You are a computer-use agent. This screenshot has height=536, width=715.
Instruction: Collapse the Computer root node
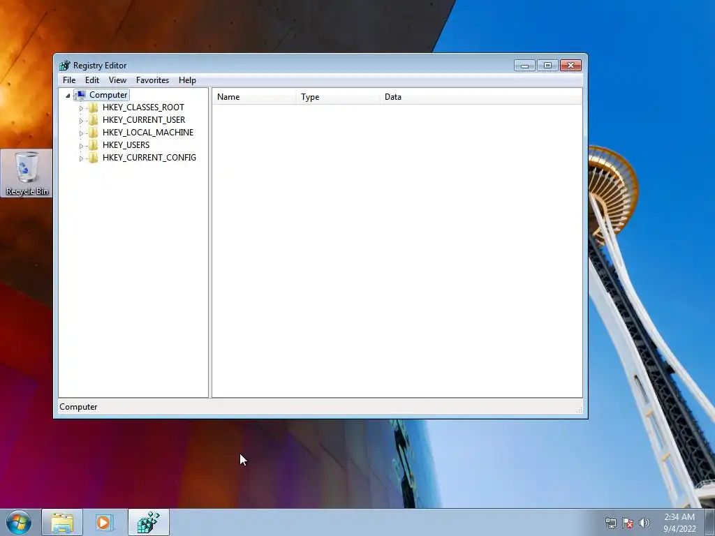point(68,95)
